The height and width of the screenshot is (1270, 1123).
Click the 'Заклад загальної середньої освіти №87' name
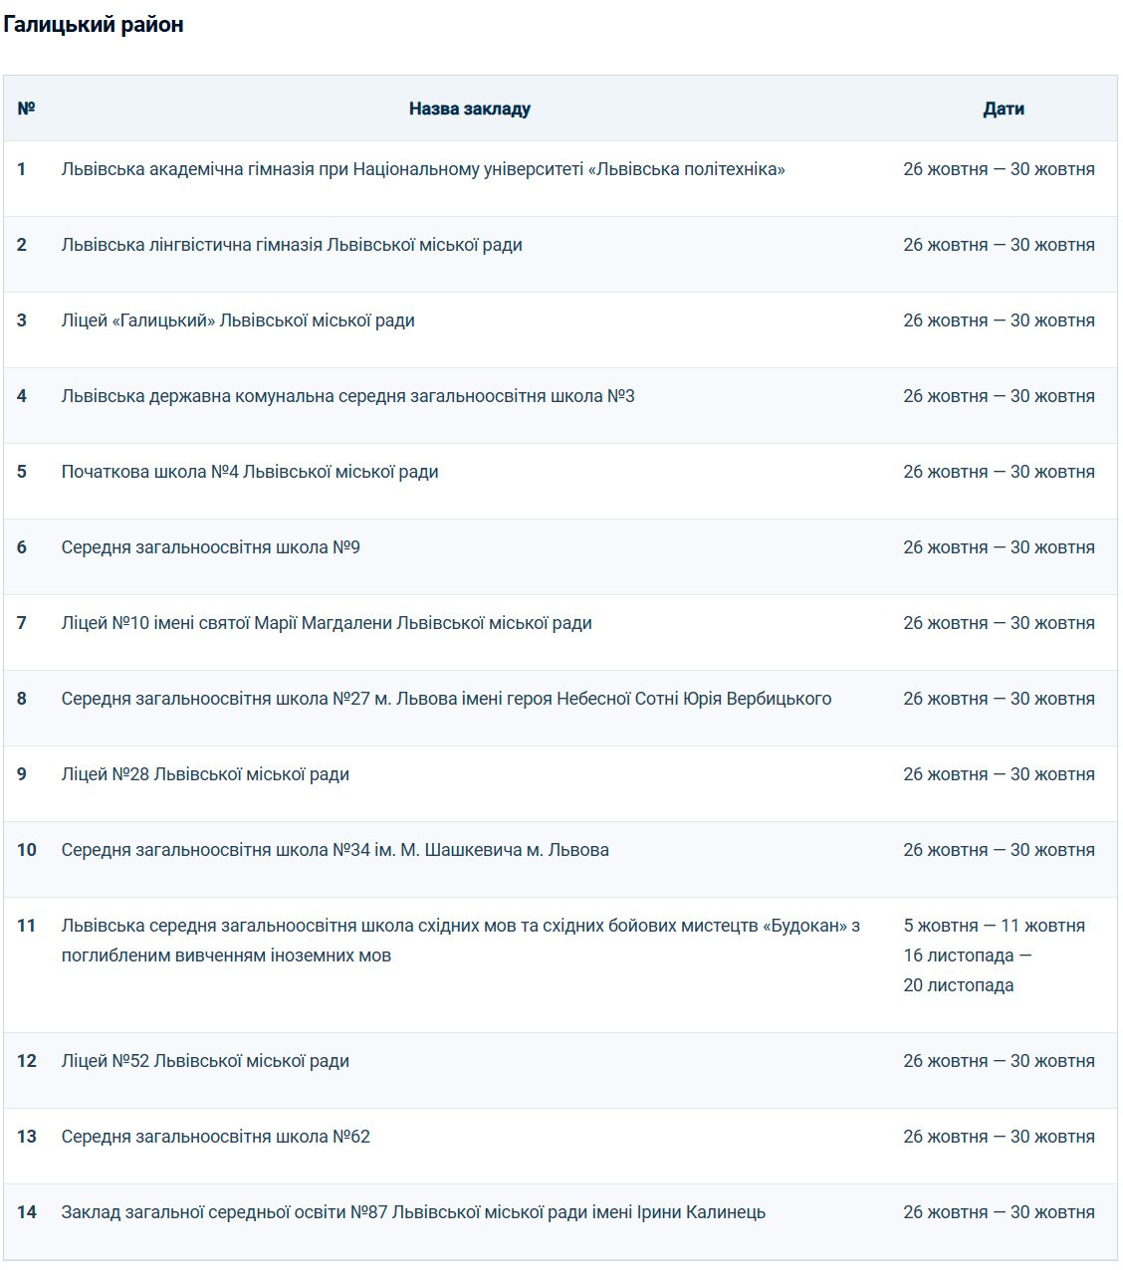tap(413, 1212)
